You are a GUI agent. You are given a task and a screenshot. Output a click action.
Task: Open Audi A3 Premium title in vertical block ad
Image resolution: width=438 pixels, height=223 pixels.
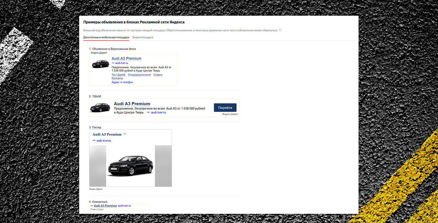(x=126, y=59)
